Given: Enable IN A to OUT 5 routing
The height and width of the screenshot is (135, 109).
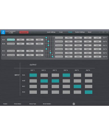Looking at the screenshot, I should tap(77, 75).
